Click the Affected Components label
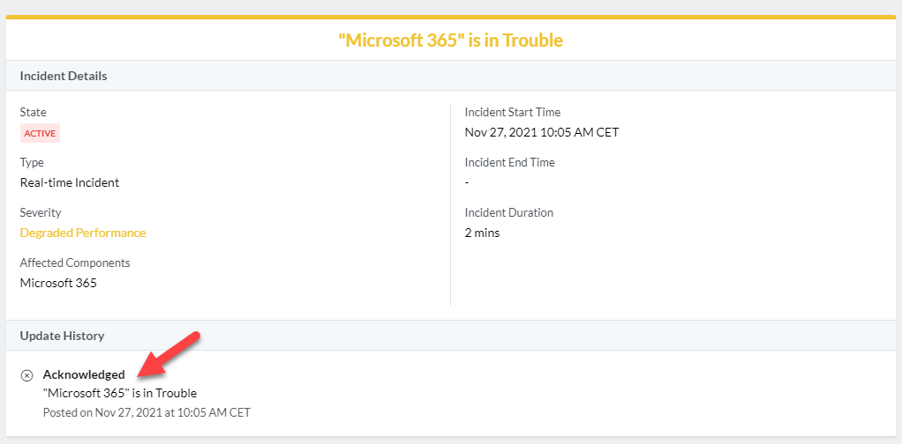This screenshot has height=444, width=902. (x=75, y=263)
